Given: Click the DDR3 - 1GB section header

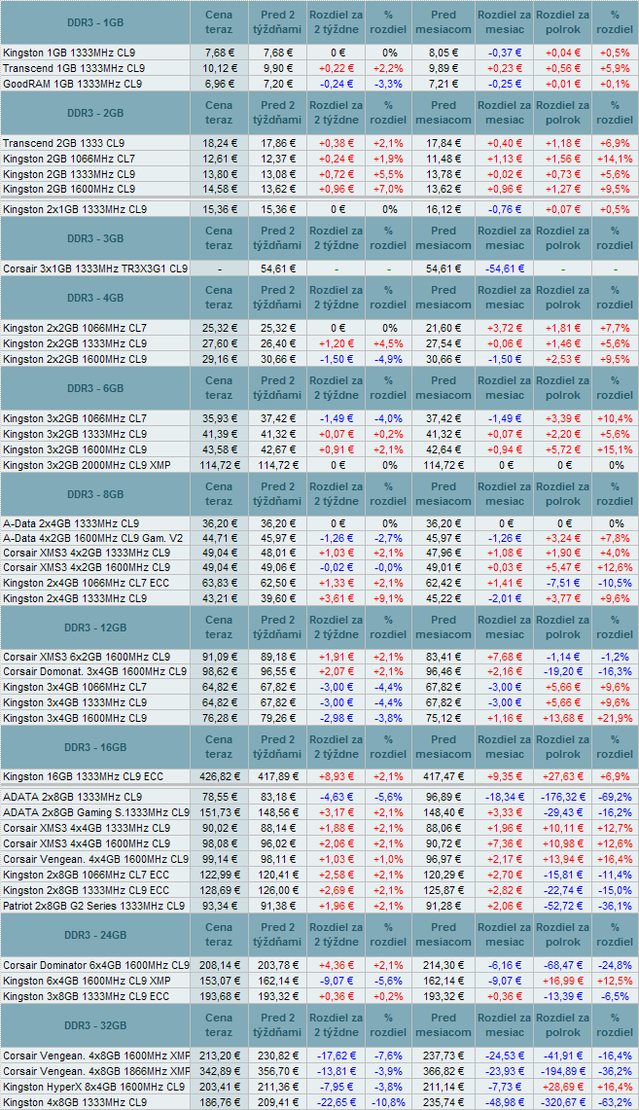Looking at the screenshot, I should pyautogui.click(x=94, y=22).
